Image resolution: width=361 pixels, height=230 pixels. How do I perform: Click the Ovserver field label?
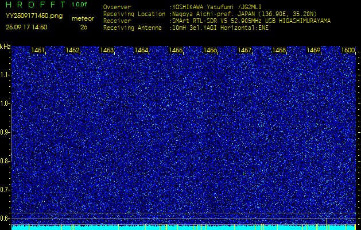tap(117, 7)
